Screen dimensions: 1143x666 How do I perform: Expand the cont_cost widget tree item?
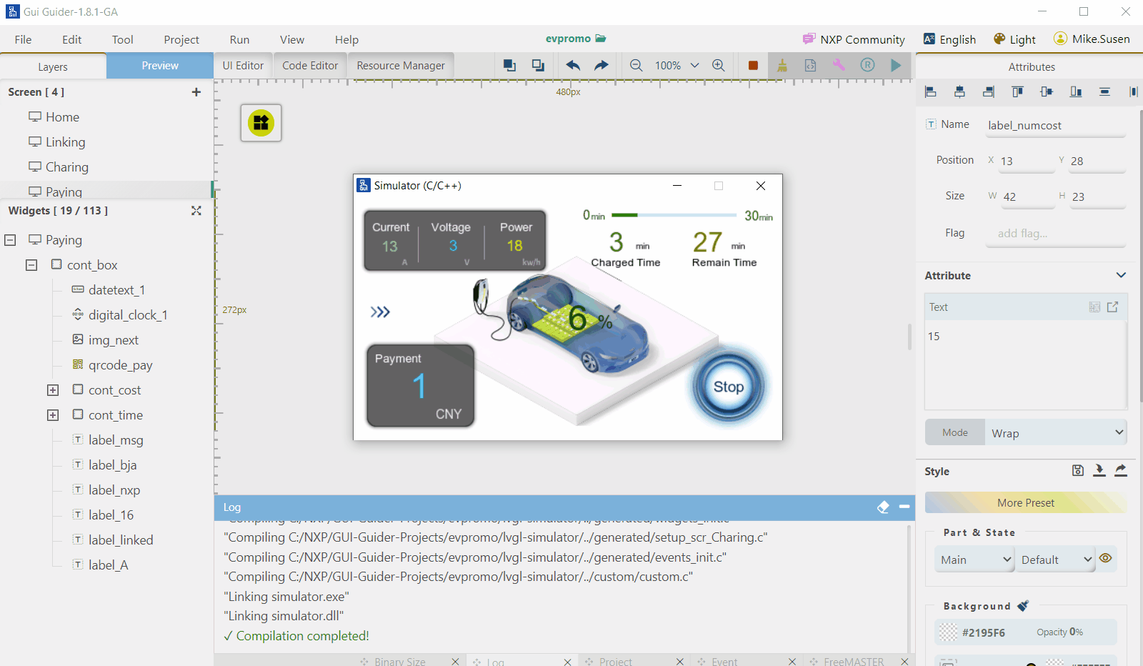[53, 389]
